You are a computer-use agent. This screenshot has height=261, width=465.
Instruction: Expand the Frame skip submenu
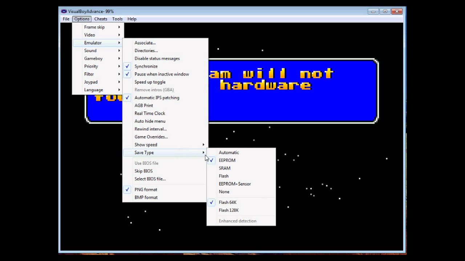[x=98, y=27]
